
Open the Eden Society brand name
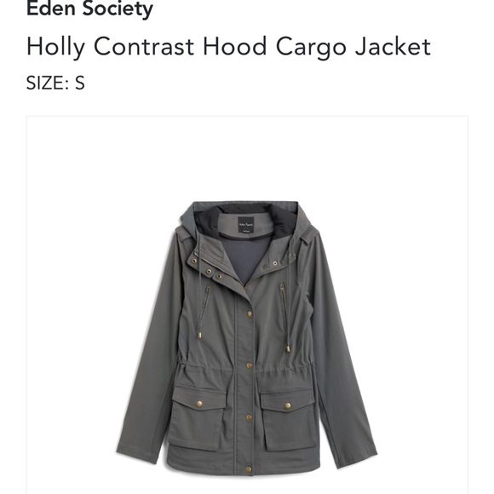click(89, 9)
